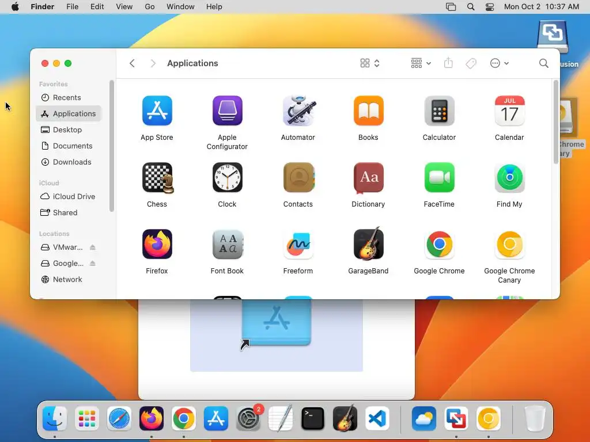Open the Window menu
The height and width of the screenshot is (442, 590).
click(180, 7)
